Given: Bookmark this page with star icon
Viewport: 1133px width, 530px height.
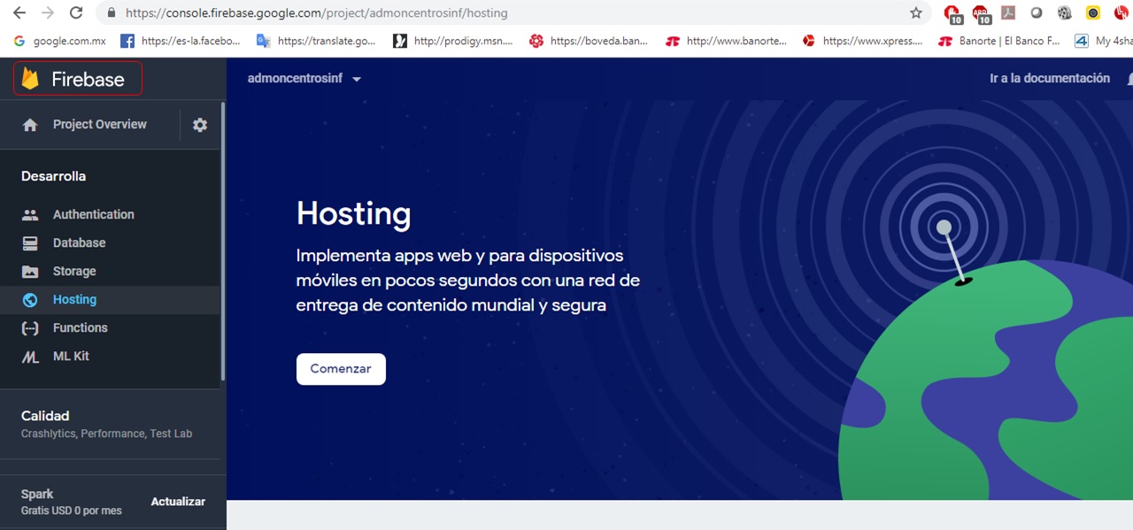Looking at the screenshot, I should [x=916, y=13].
